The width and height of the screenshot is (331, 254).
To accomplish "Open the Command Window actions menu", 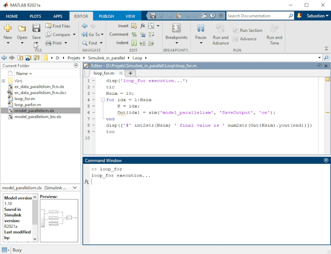I will (326, 160).
